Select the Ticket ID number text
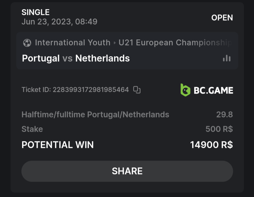 pyautogui.click(x=91, y=90)
